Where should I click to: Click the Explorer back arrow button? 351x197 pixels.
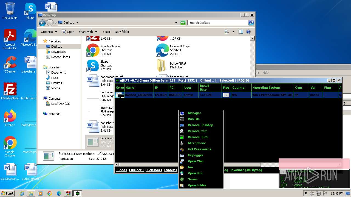pos(42,23)
